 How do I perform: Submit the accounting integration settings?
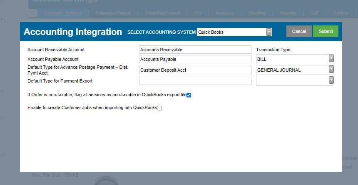(x=326, y=31)
